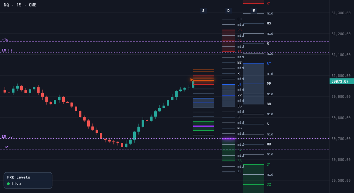This screenshot has width=354, height=193.
Task: Click the EM Hi level label
Action: point(7,50)
